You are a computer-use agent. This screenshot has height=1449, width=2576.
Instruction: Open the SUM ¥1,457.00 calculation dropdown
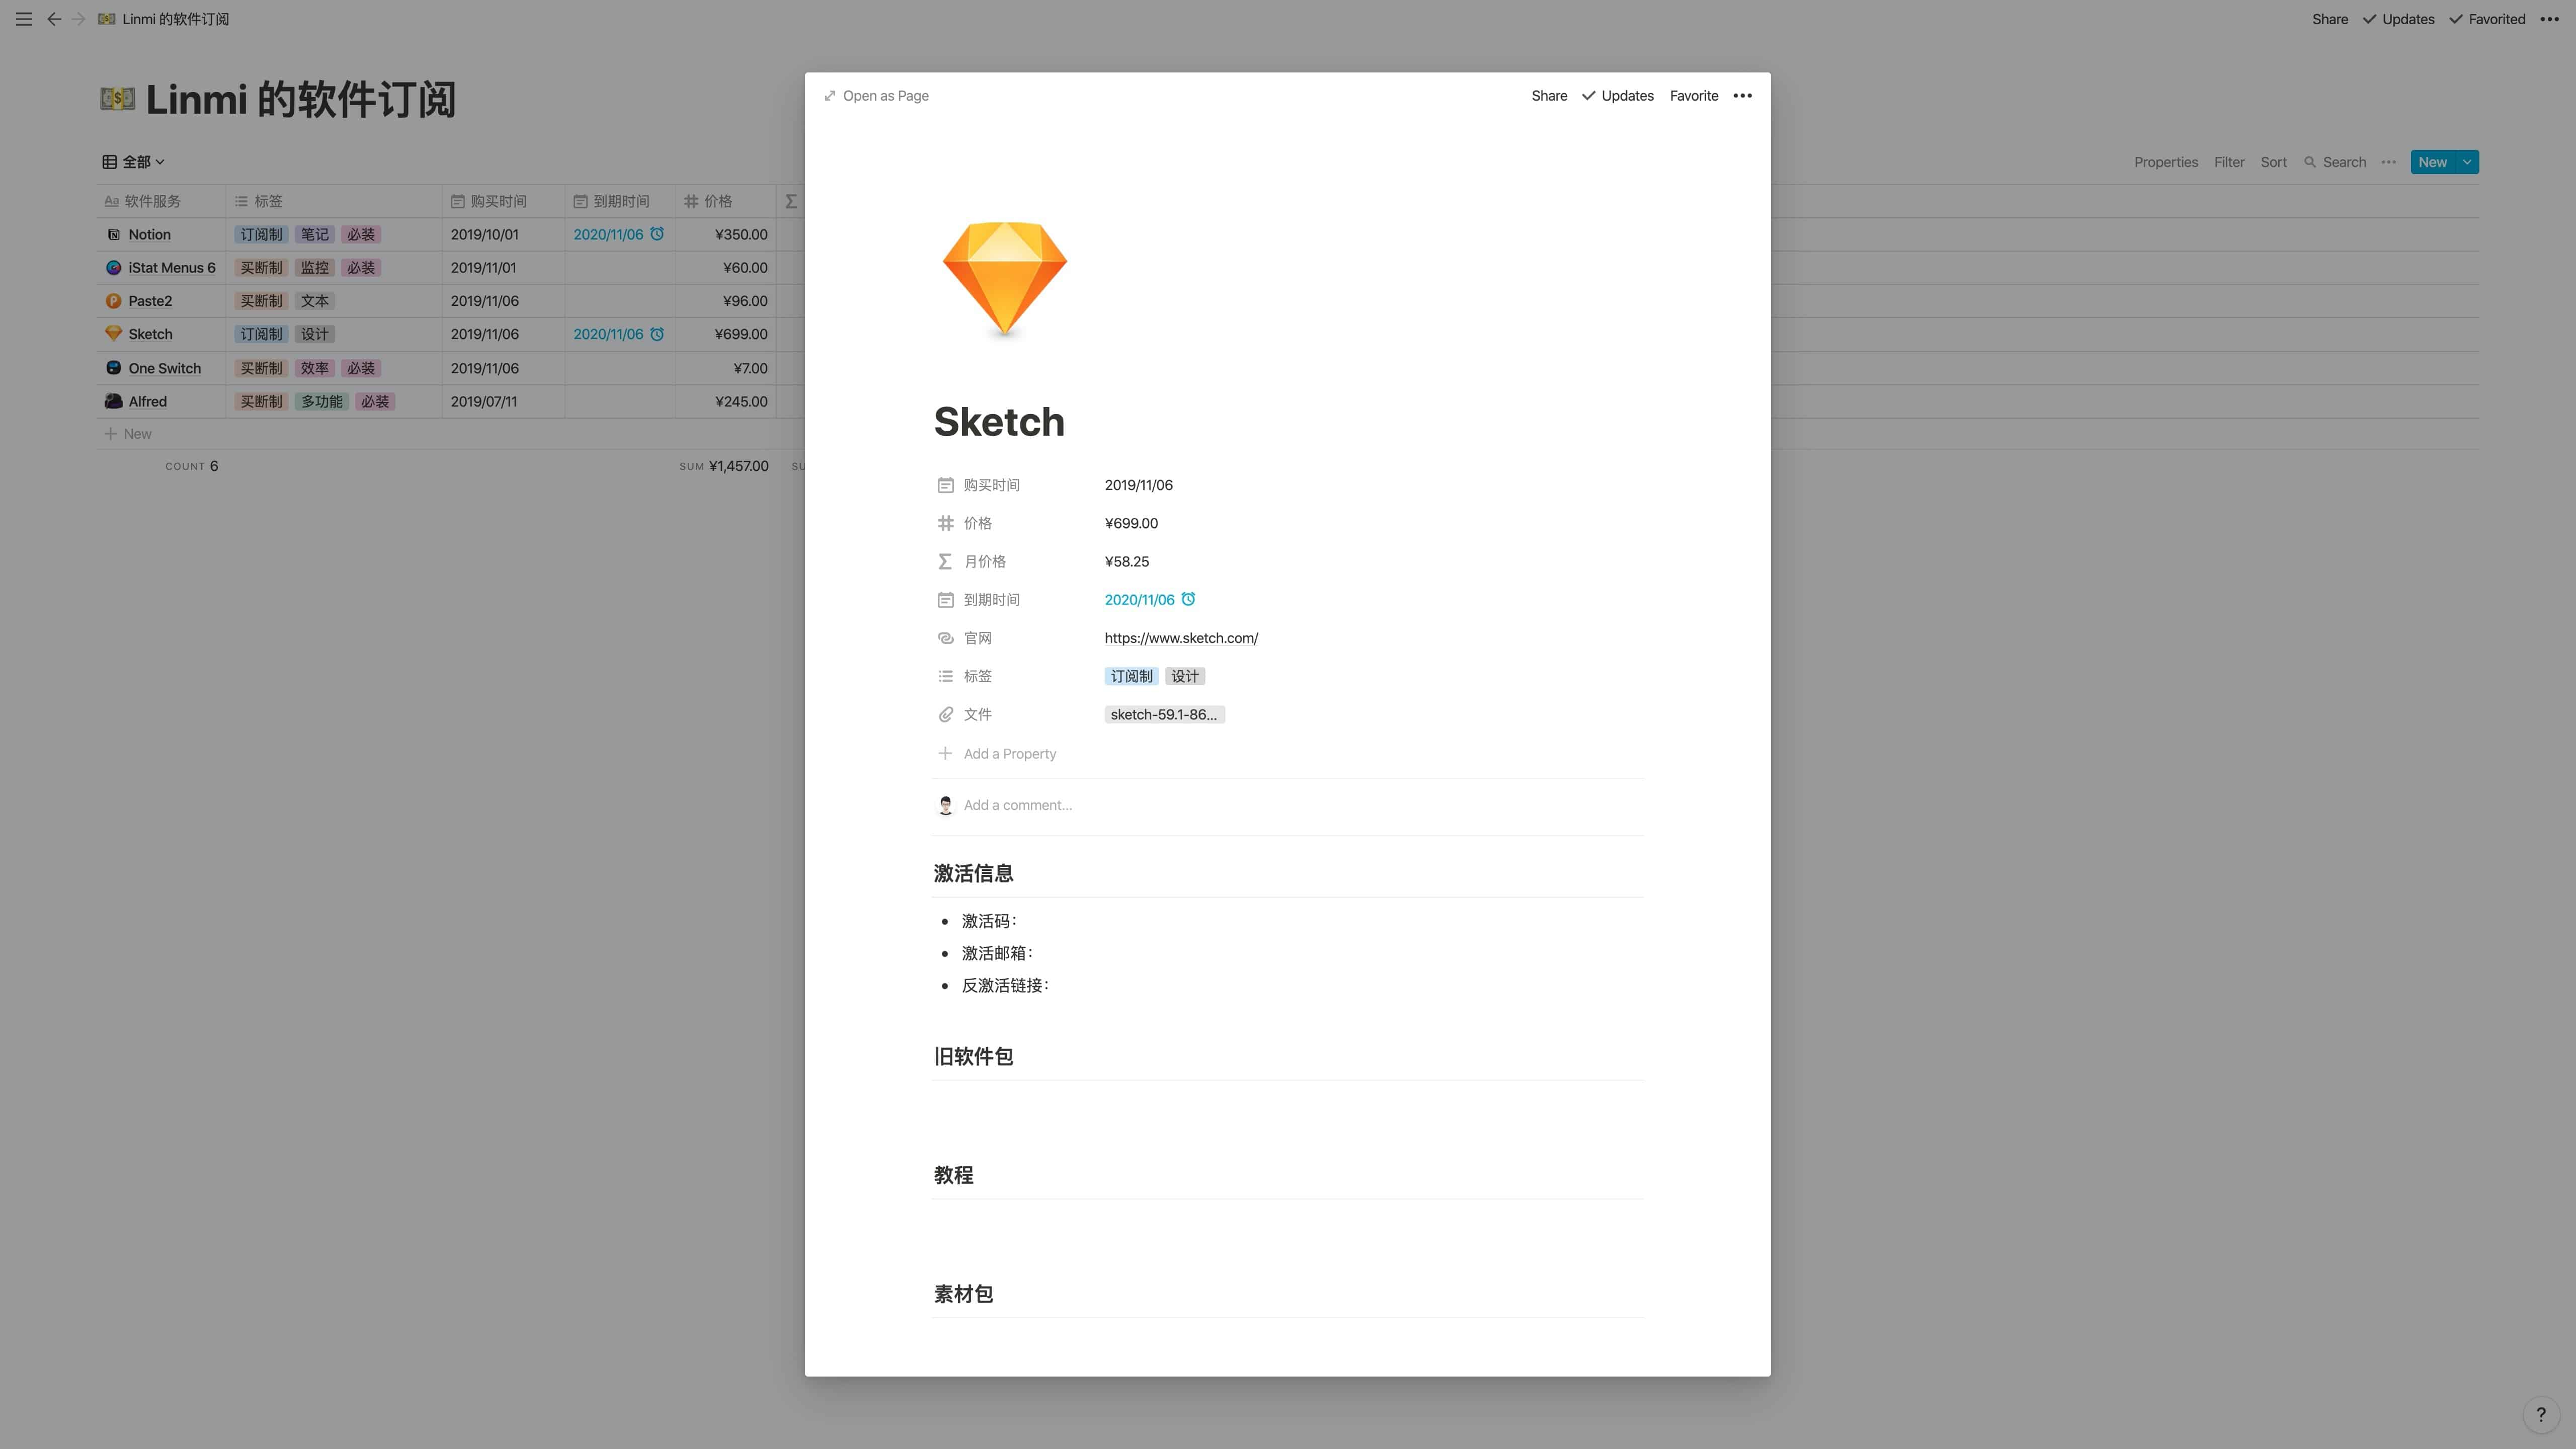[724, 466]
